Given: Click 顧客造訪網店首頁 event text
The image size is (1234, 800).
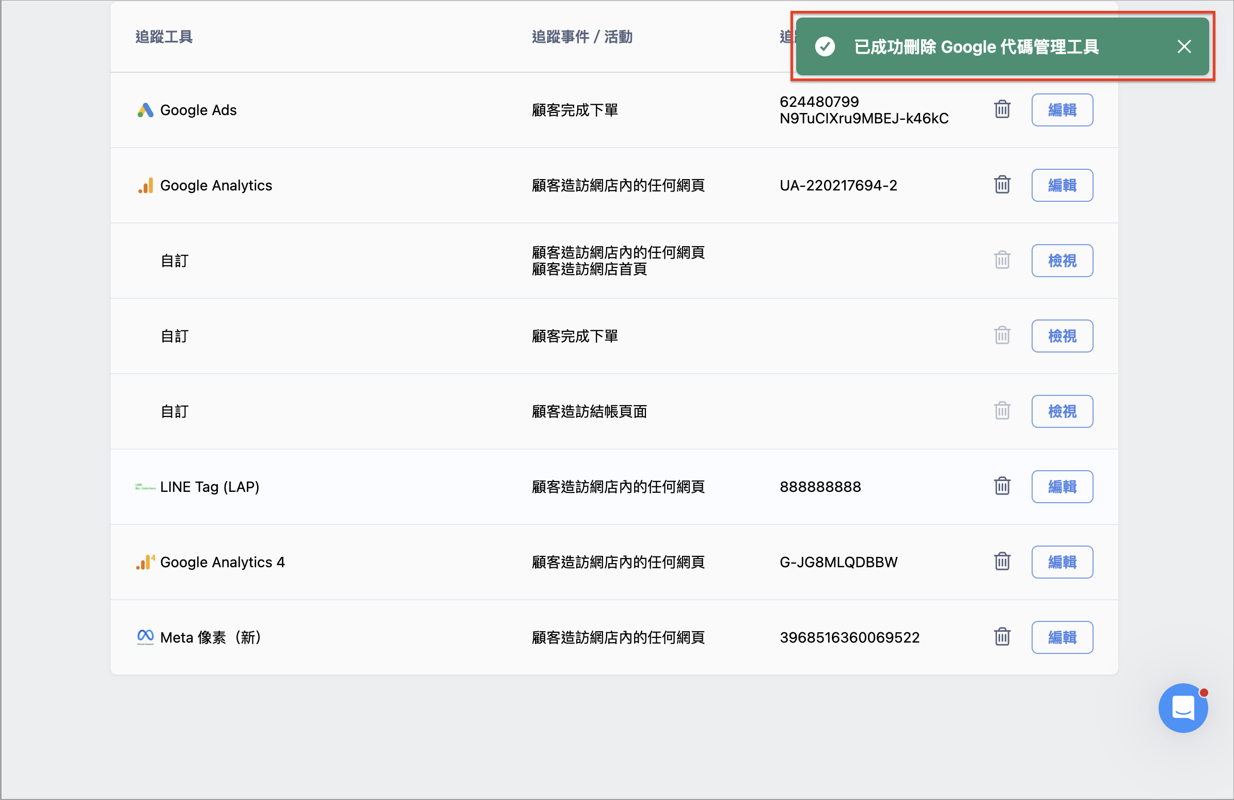Looking at the screenshot, I should [589, 269].
